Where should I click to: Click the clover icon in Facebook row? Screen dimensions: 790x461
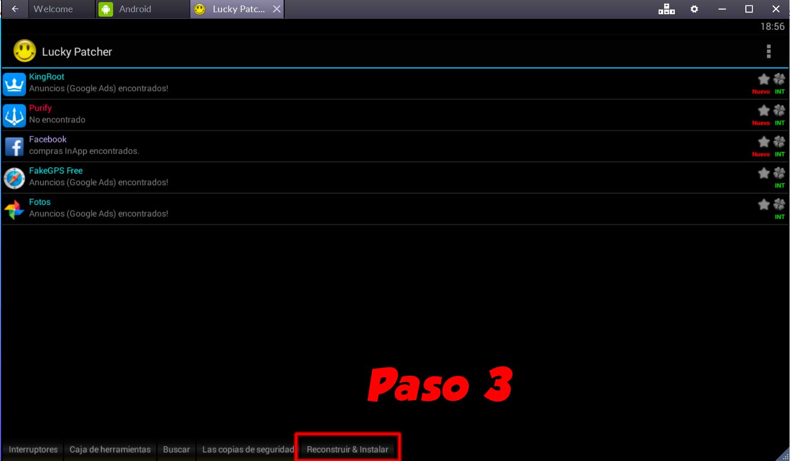coord(779,142)
